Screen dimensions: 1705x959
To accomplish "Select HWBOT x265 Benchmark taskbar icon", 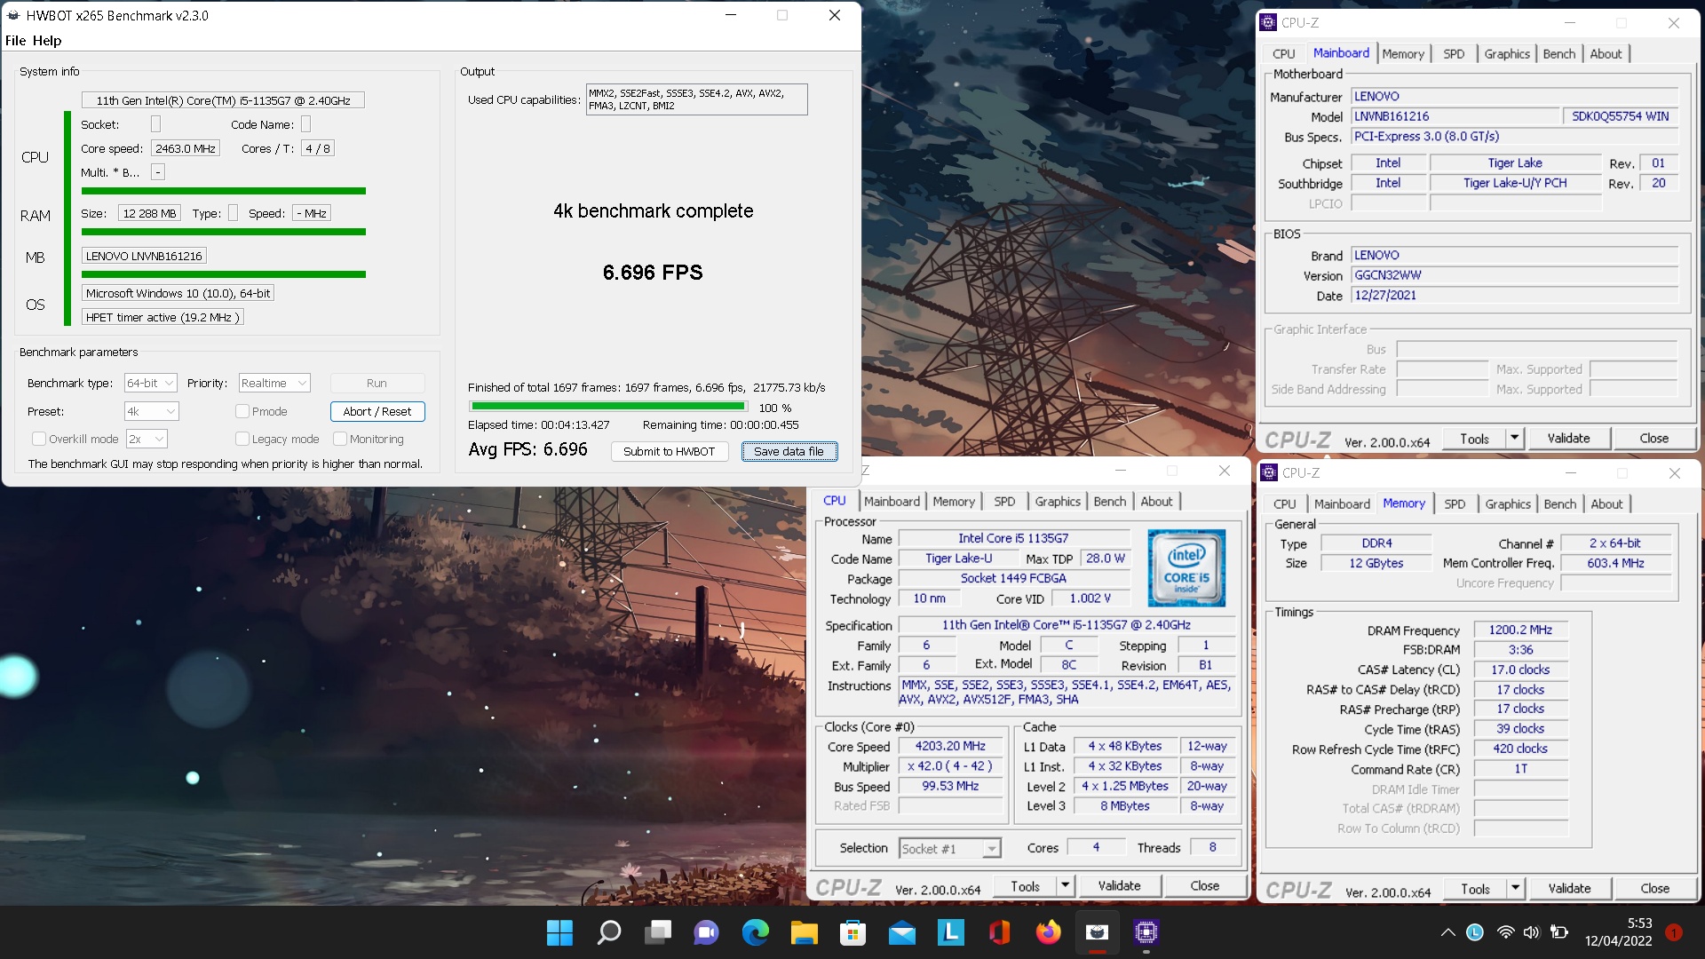I will pos(1098,932).
